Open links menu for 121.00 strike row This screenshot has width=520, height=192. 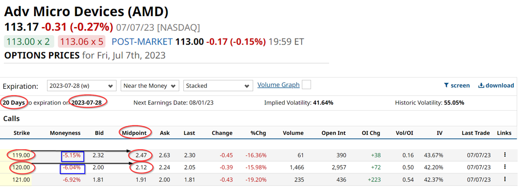[x=505, y=179]
